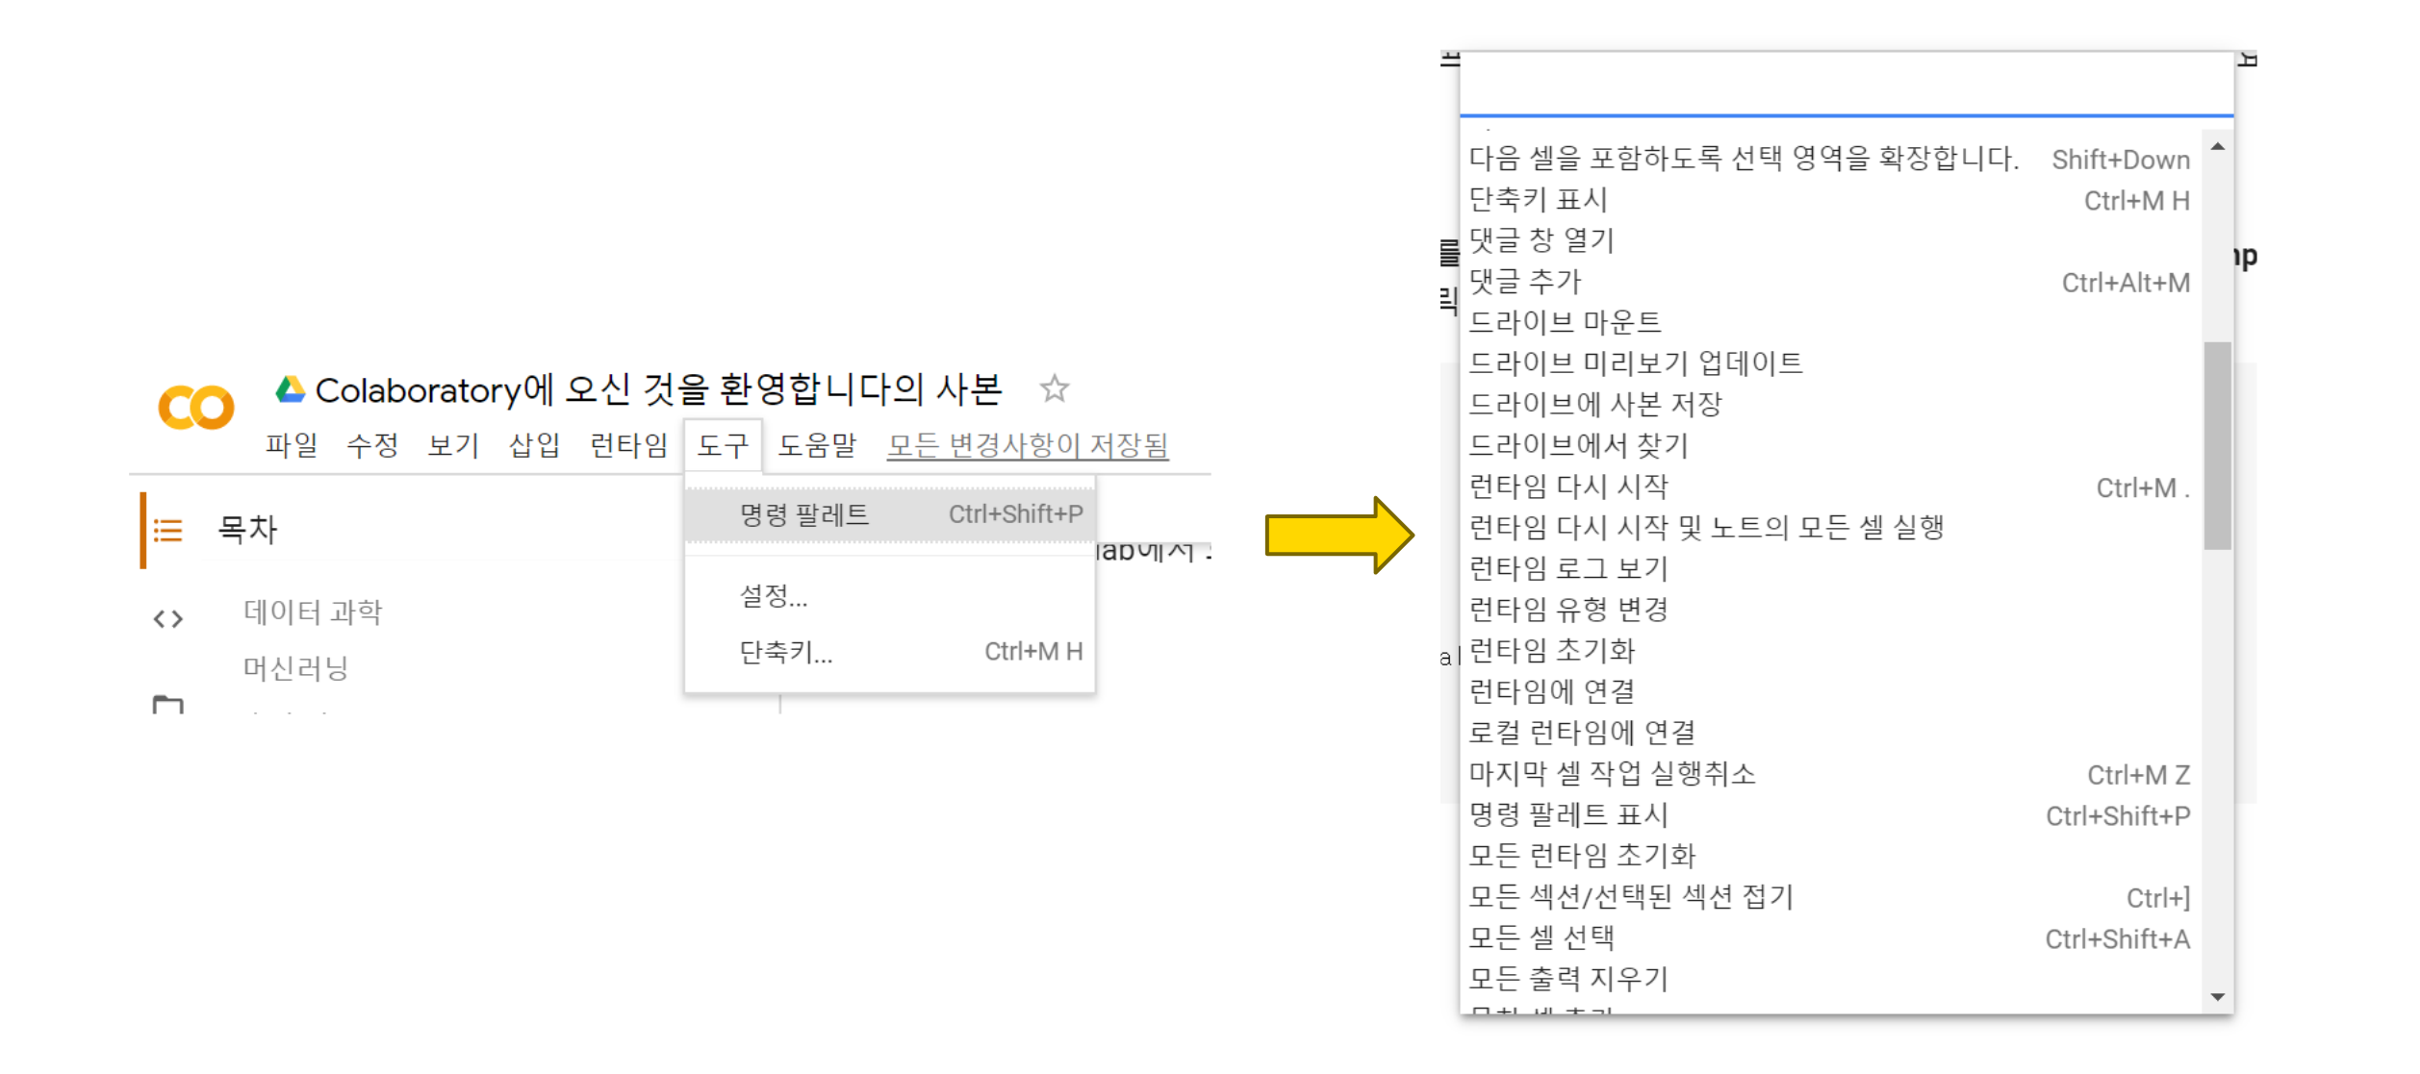The width and height of the screenshot is (2420, 1074).
Task: Click the Google Drive icon by the title
Action: tap(290, 389)
